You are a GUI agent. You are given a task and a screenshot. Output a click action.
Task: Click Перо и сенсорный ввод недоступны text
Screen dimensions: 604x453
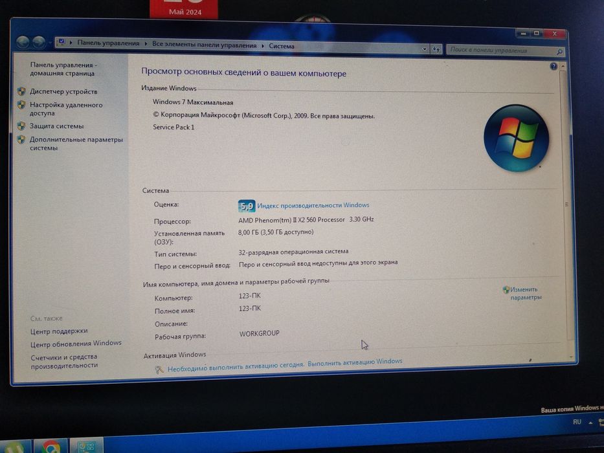click(x=318, y=263)
